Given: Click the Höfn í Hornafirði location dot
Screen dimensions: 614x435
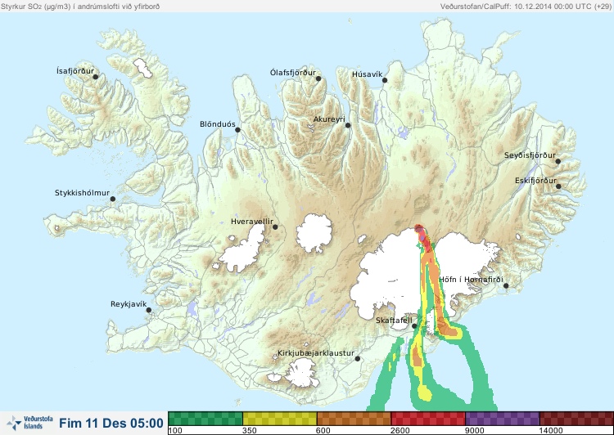Looking at the screenshot, I should point(506,286).
